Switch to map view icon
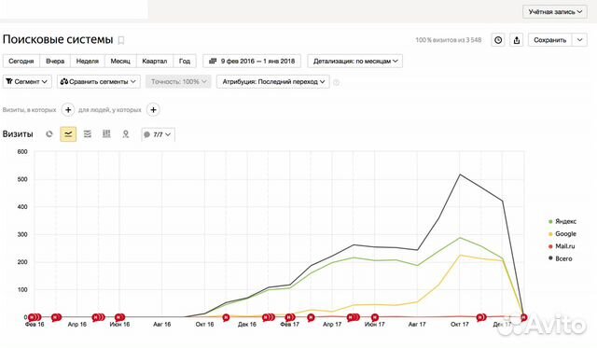Viewport: 597px width, 348px height. 126,134
